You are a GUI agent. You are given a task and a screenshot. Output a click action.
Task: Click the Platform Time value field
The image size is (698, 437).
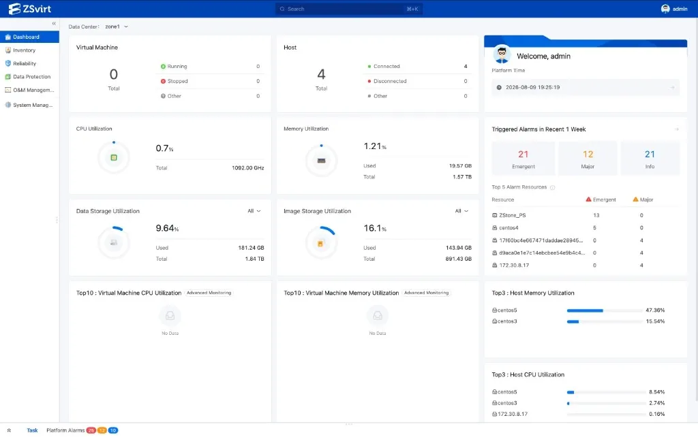tap(586, 88)
